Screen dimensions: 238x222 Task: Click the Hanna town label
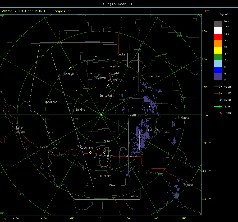coord(185,118)
